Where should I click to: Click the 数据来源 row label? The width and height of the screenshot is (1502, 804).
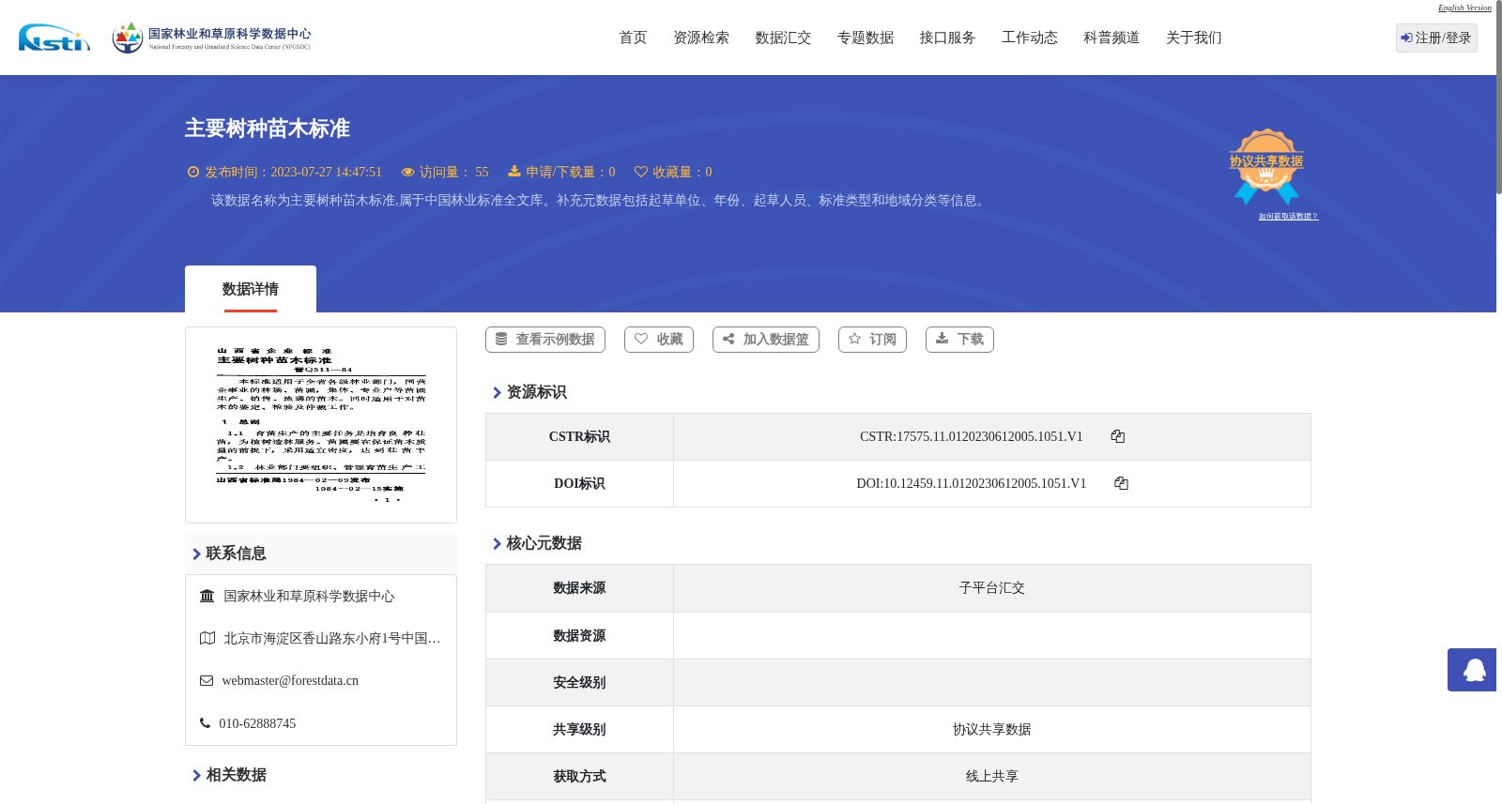tap(579, 588)
